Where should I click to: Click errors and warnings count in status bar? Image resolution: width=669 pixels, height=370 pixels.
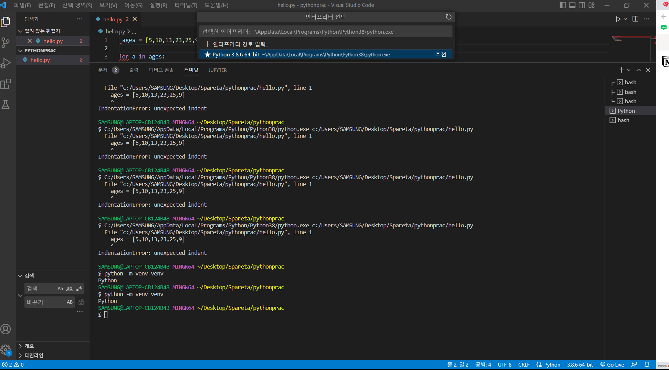click(13, 365)
